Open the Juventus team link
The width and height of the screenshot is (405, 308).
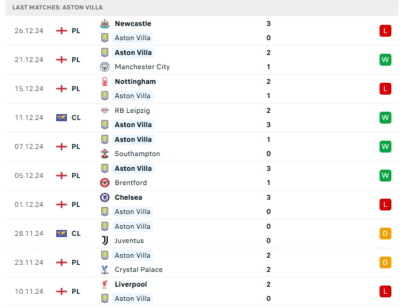(129, 241)
